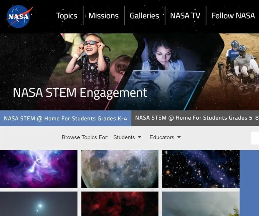This screenshot has width=259, height=216.
Task: Click the search field right of Educators
Action: [255, 138]
